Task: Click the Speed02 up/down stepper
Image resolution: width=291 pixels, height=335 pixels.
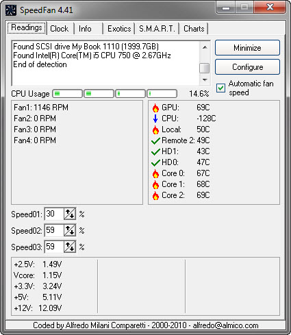Action: pos(70,230)
